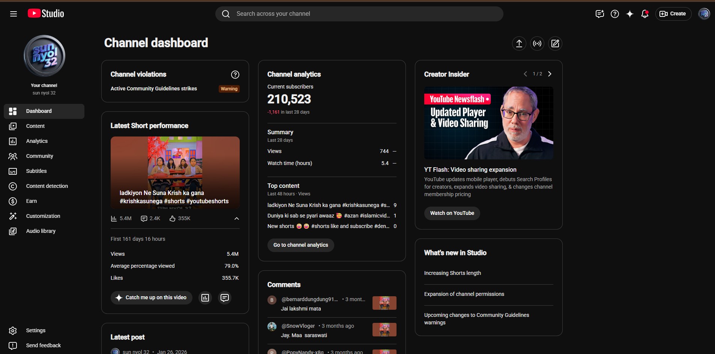Click the upload videos arrow icon
The image size is (715, 354).
point(519,43)
